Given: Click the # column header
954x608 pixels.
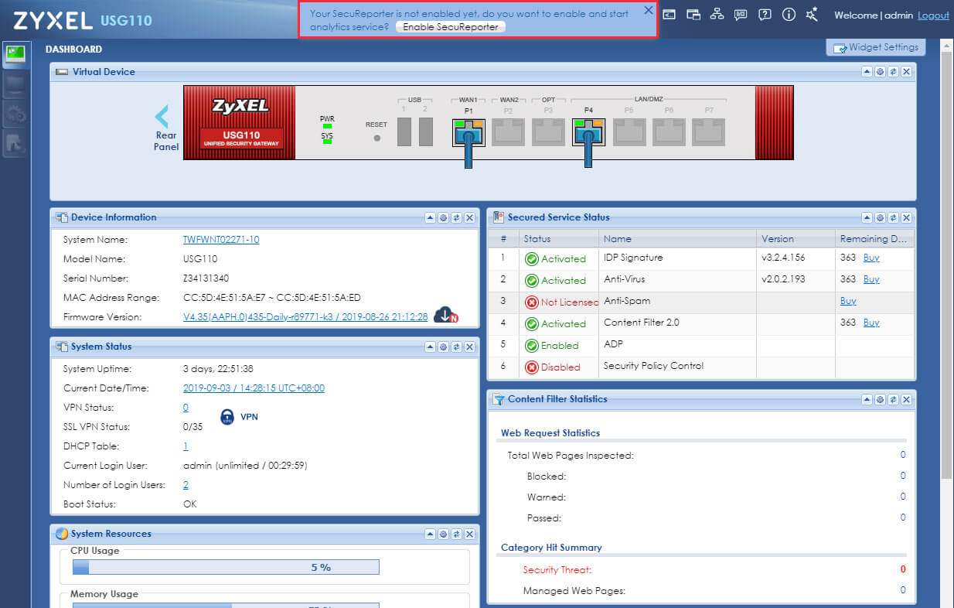Looking at the screenshot, I should (x=503, y=239).
